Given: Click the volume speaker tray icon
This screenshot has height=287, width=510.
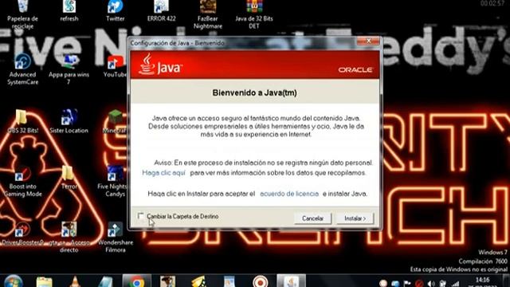Looking at the screenshot, I should (431, 284).
